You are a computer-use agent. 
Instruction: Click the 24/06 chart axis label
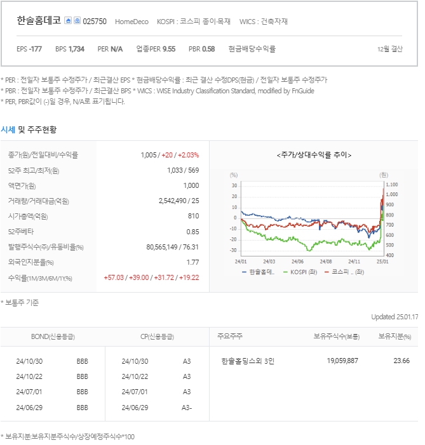297,262
